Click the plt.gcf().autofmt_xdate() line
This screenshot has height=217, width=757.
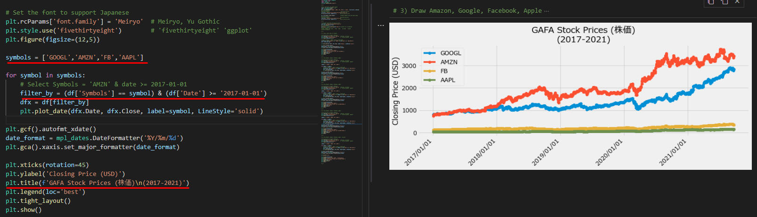pyautogui.click(x=51, y=129)
